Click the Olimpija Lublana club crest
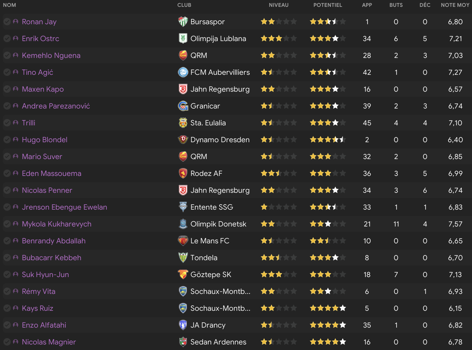Screen dimensions: 472x350 (x=183, y=38)
